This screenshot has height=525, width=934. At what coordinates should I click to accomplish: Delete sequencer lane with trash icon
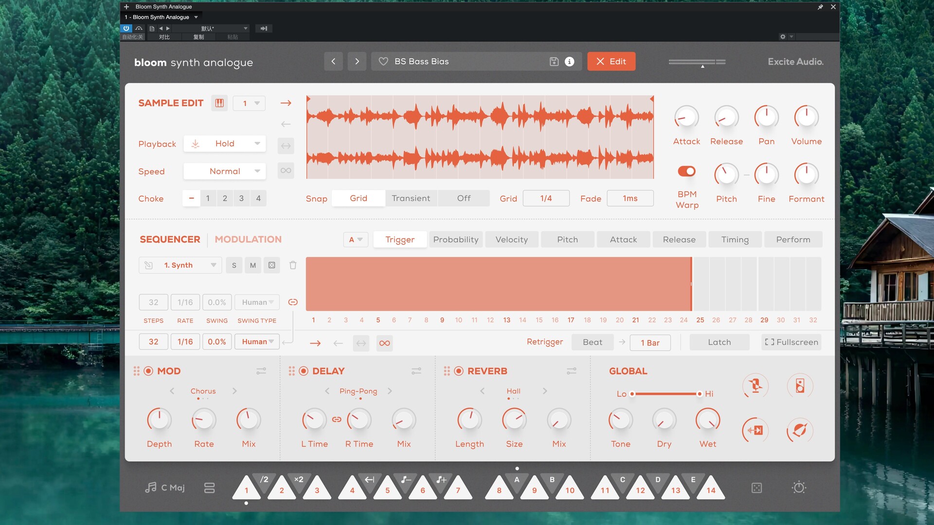point(293,265)
